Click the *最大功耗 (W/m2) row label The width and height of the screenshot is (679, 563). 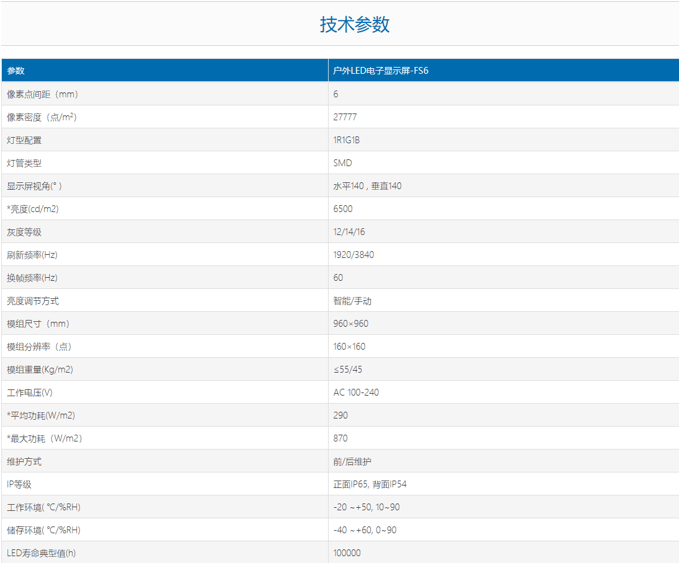click(x=45, y=438)
